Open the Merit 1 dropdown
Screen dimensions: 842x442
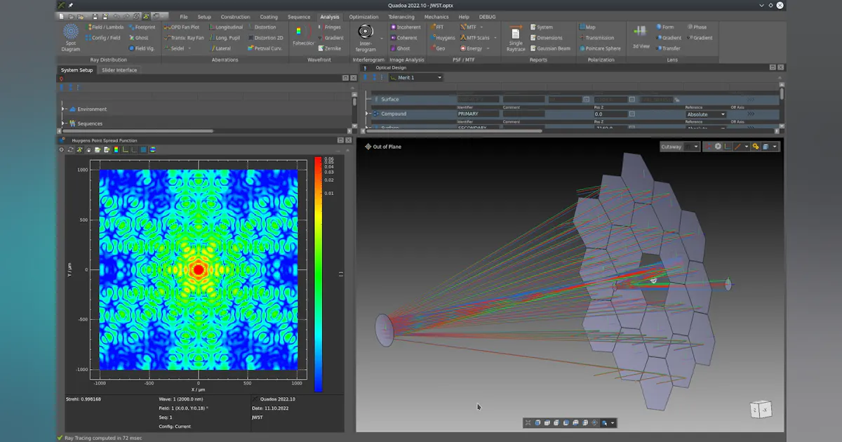click(417, 77)
